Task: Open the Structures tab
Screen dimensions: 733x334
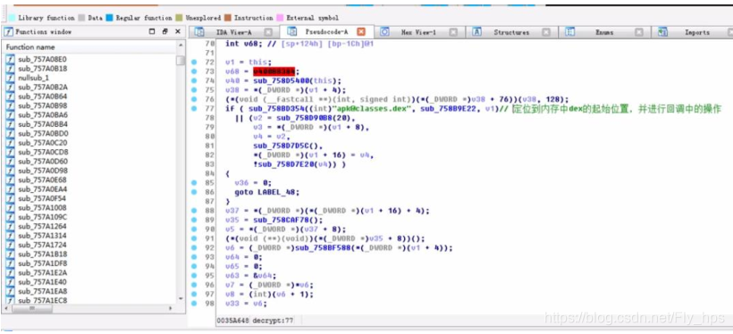Action: (x=511, y=32)
